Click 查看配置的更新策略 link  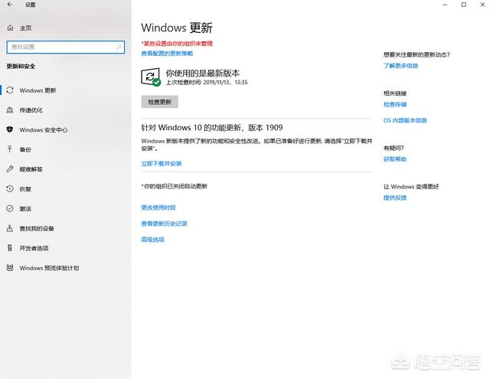point(167,54)
